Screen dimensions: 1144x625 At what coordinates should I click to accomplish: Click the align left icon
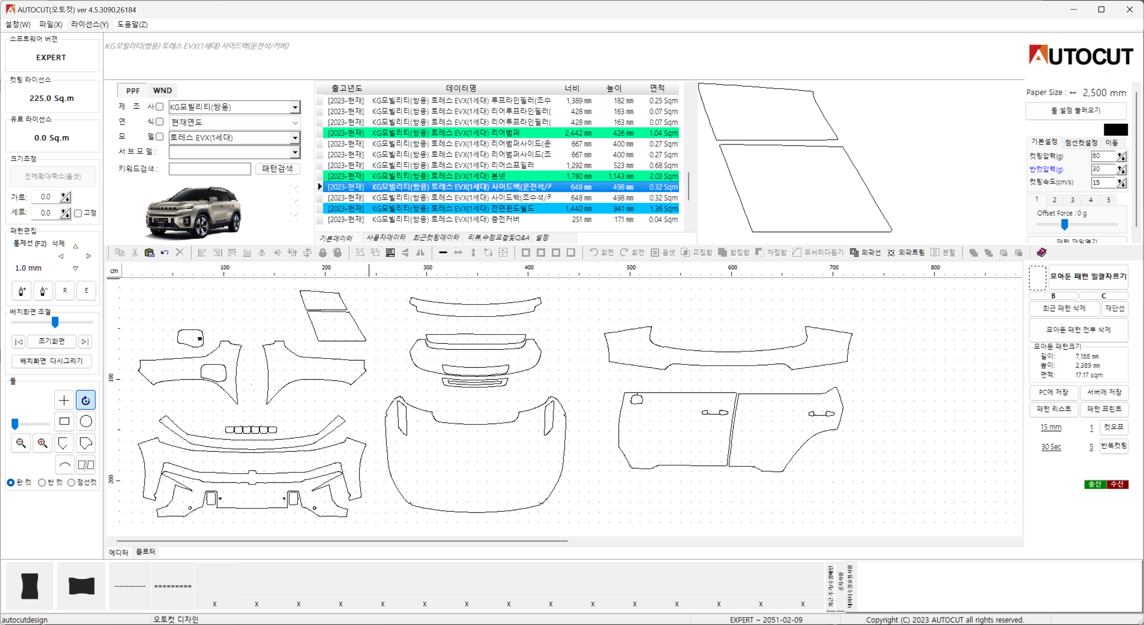click(202, 253)
